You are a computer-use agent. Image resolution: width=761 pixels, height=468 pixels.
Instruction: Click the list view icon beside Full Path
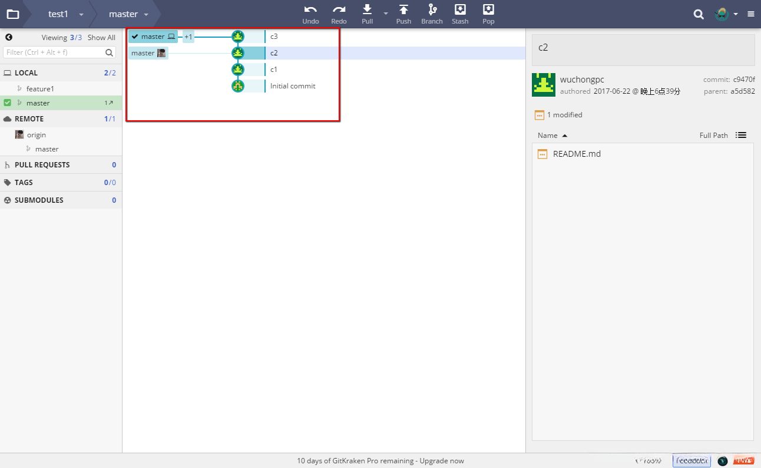tap(741, 135)
